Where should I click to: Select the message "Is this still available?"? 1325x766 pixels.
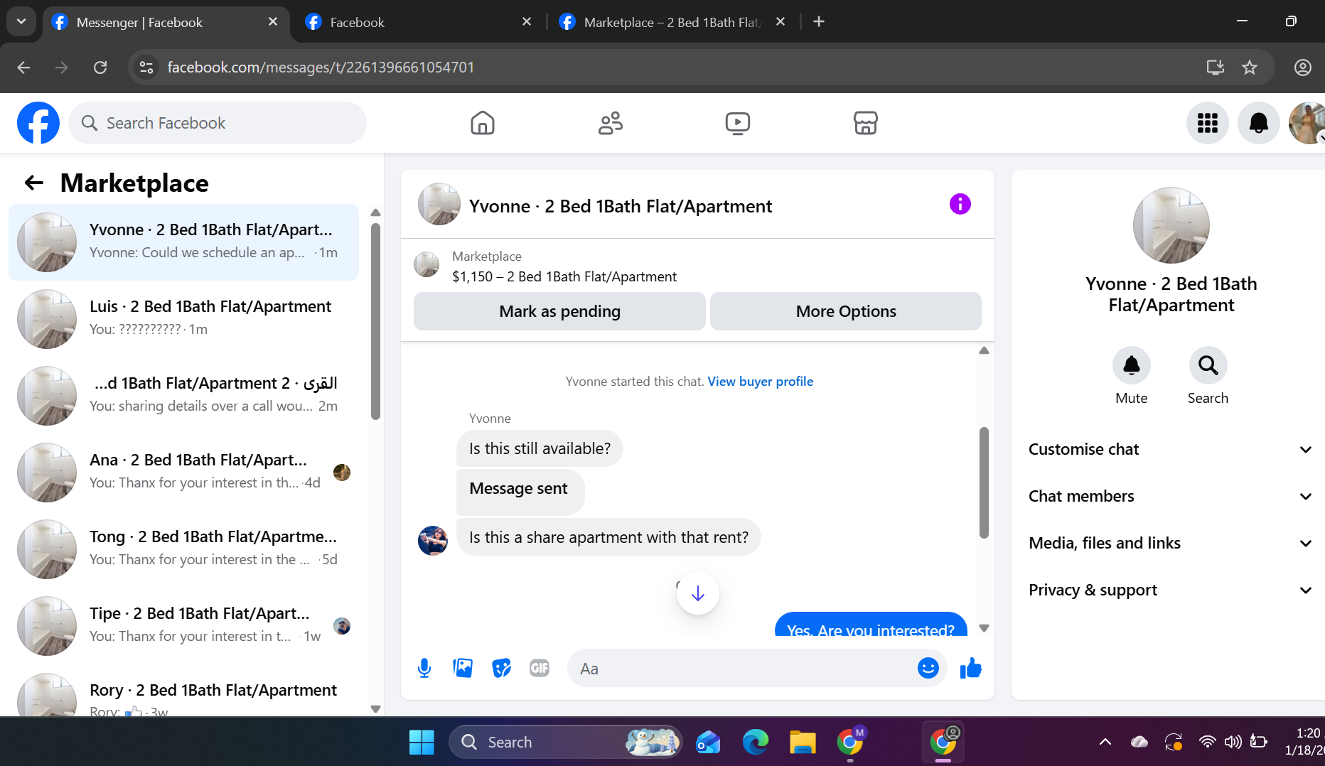[x=540, y=448]
